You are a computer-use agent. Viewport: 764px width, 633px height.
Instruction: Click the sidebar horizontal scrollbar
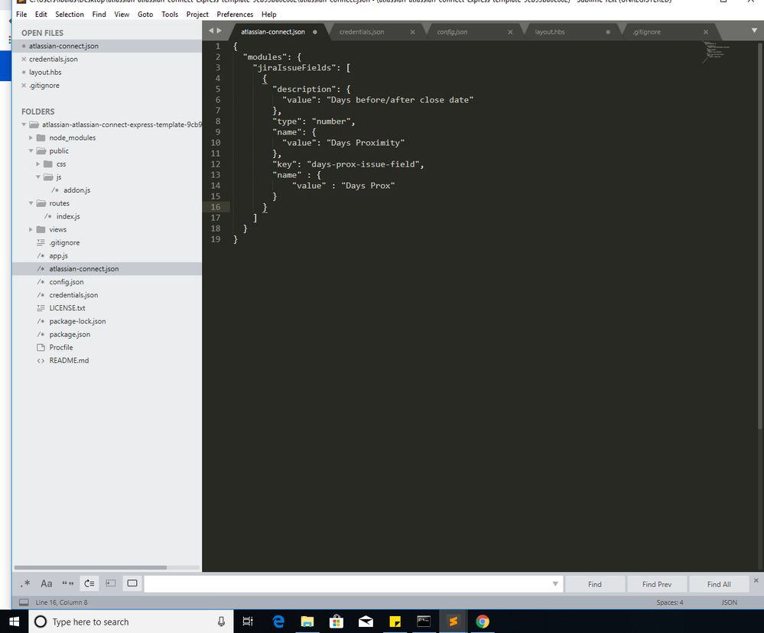click(x=91, y=567)
